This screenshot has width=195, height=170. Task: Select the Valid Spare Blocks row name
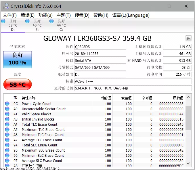tap(37, 114)
